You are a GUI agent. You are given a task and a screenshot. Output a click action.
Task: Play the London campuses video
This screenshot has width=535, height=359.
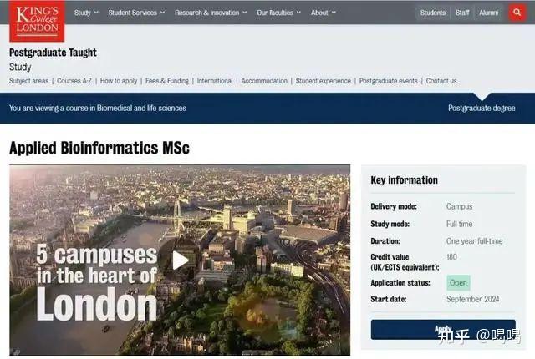tap(179, 260)
